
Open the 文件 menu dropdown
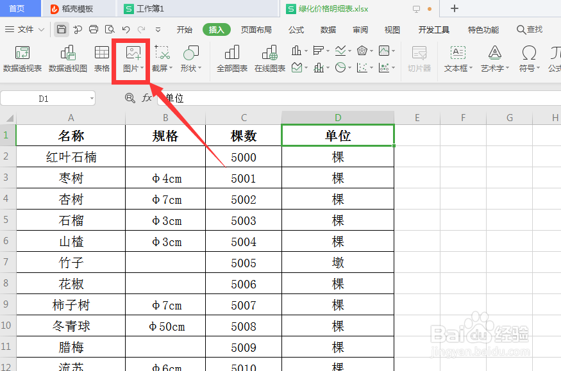25,29
